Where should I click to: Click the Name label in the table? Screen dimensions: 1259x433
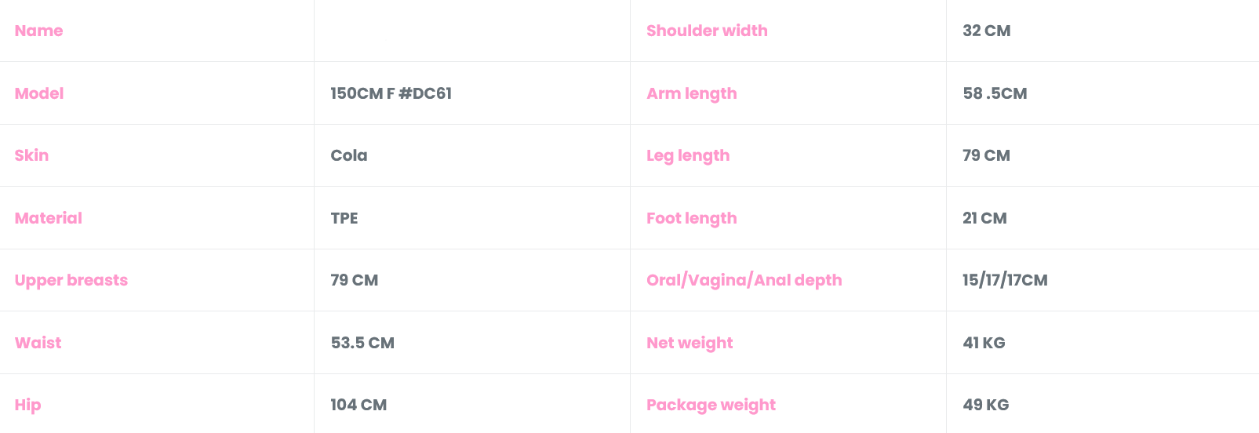coord(38,31)
